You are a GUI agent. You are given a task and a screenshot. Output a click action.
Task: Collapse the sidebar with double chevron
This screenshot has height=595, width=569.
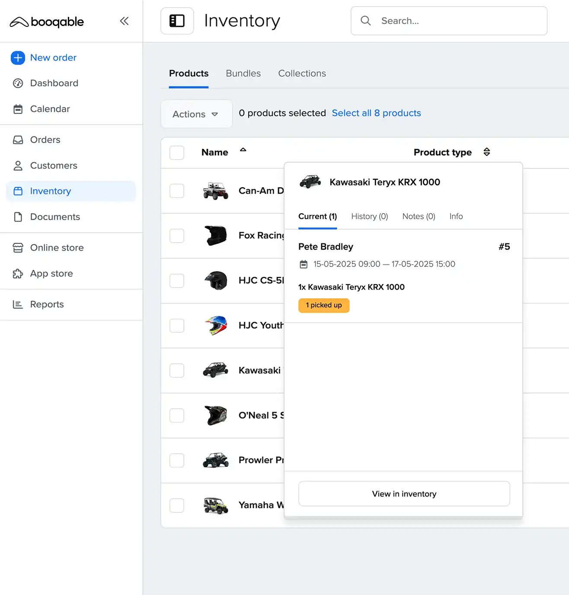click(x=124, y=21)
